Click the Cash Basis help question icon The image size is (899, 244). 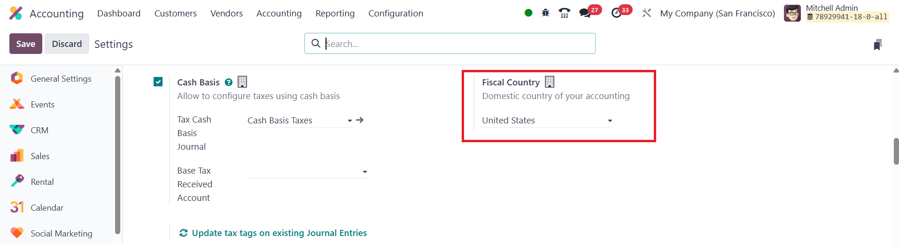pyautogui.click(x=229, y=82)
